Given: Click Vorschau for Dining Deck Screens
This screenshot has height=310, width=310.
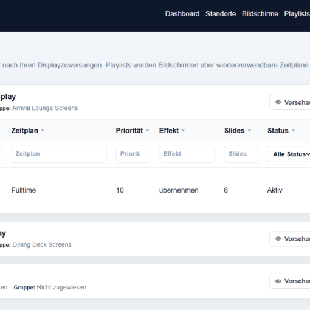Looking at the screenshot, I should coord(290,239).
